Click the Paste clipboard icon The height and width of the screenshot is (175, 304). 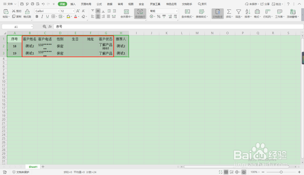click(x=6, y=12)
